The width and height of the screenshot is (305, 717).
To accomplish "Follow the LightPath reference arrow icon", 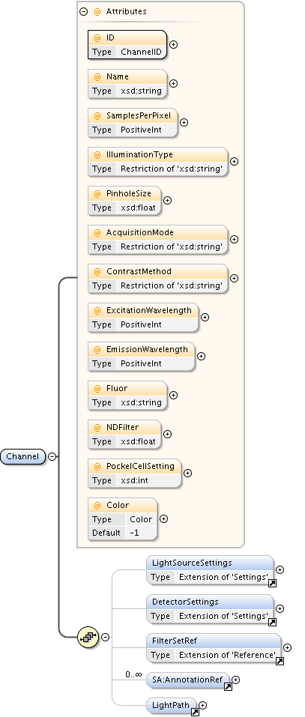I will (195, 712).
